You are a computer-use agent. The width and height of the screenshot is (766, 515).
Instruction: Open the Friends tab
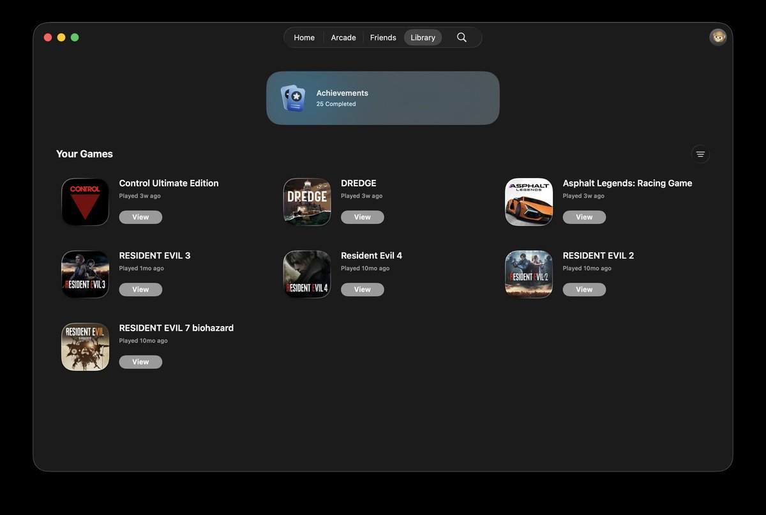coord(383,38)
